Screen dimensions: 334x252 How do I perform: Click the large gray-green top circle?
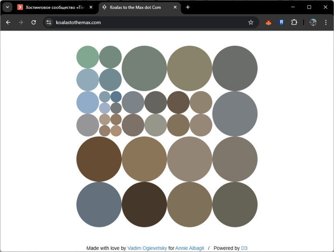(x=144, y=68)
